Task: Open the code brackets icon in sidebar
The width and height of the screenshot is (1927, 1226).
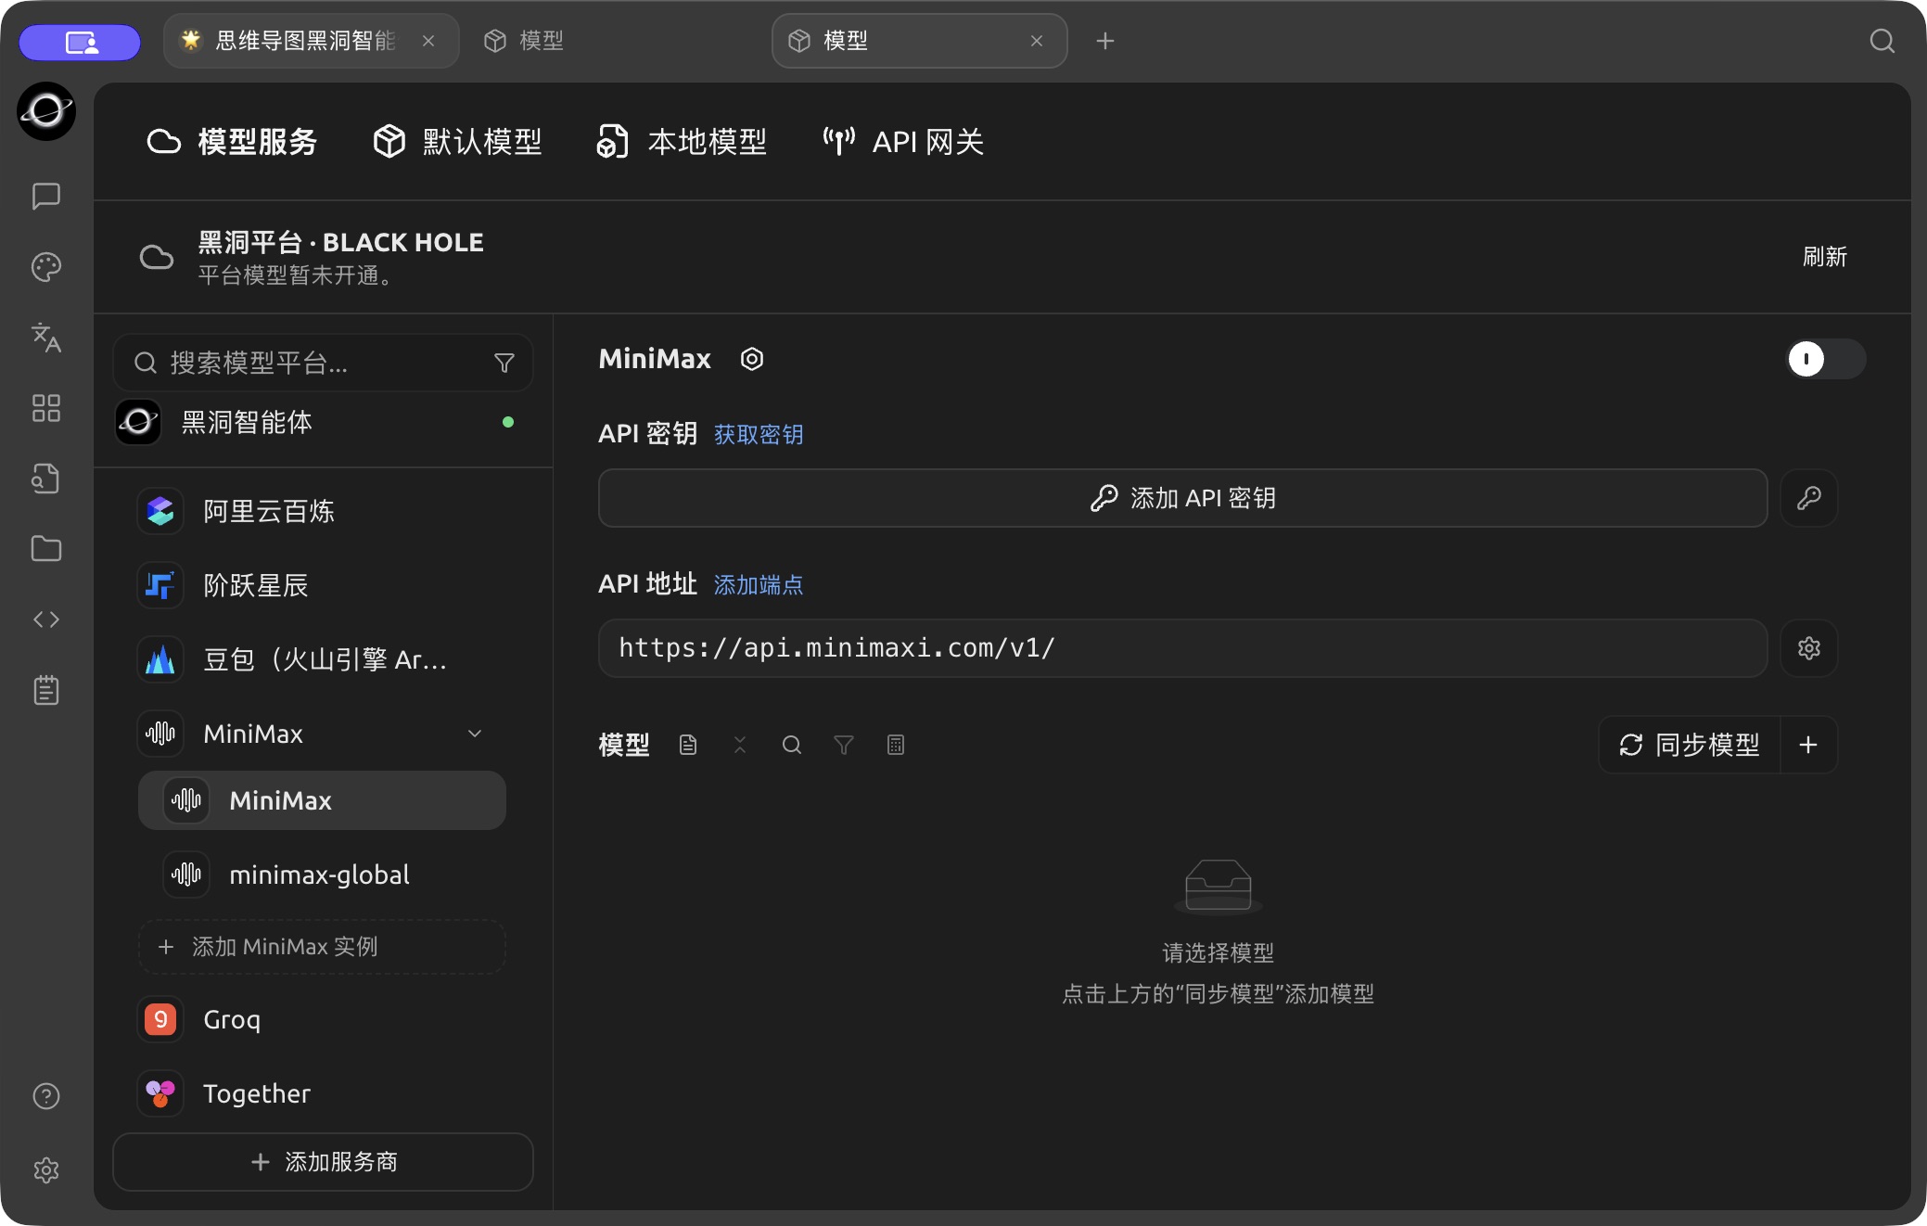Action: [46, 619]
